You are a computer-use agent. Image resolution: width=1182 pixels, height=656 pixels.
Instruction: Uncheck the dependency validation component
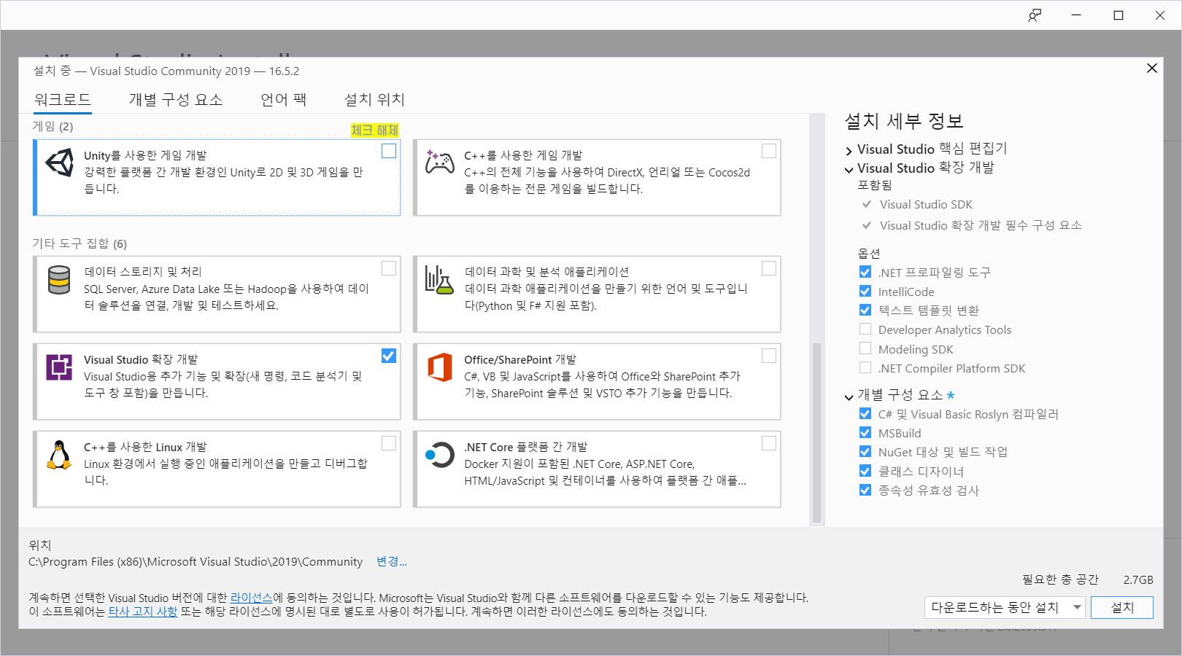tap(865, 490)
